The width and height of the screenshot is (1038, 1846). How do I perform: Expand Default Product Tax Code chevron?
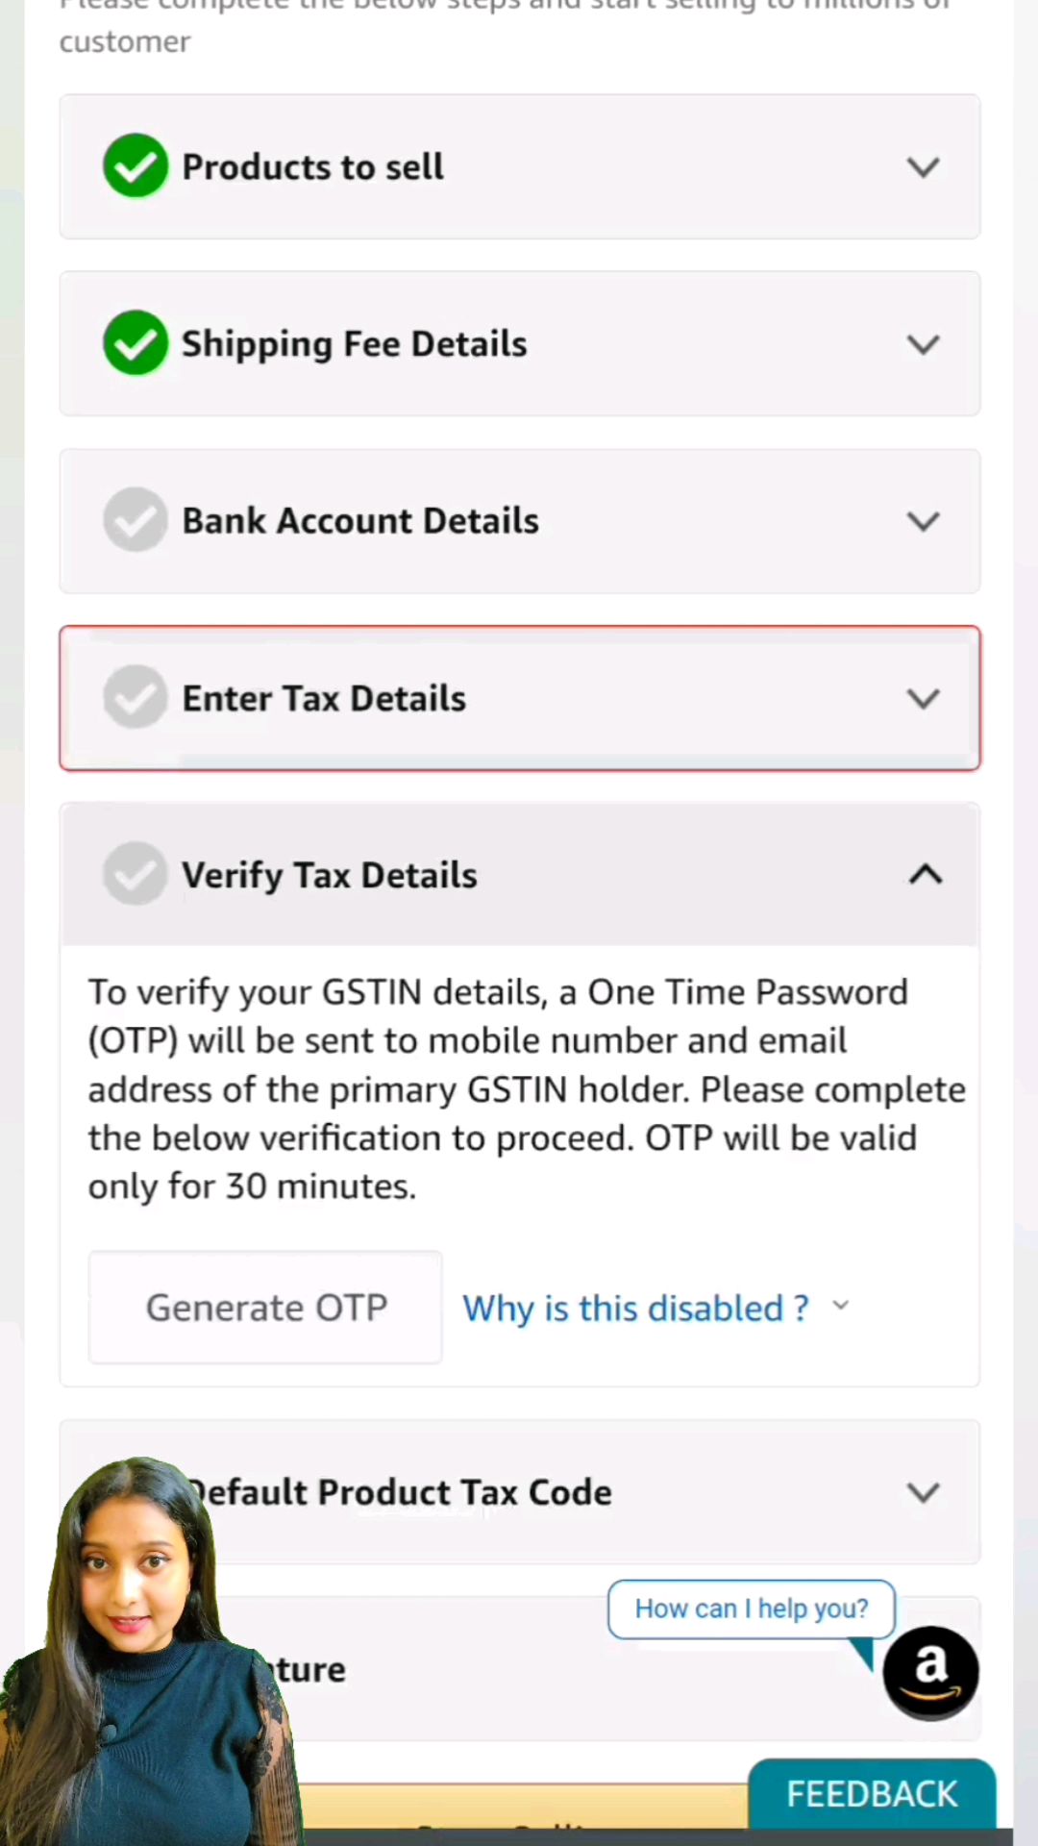click(x=923, y=1492)
